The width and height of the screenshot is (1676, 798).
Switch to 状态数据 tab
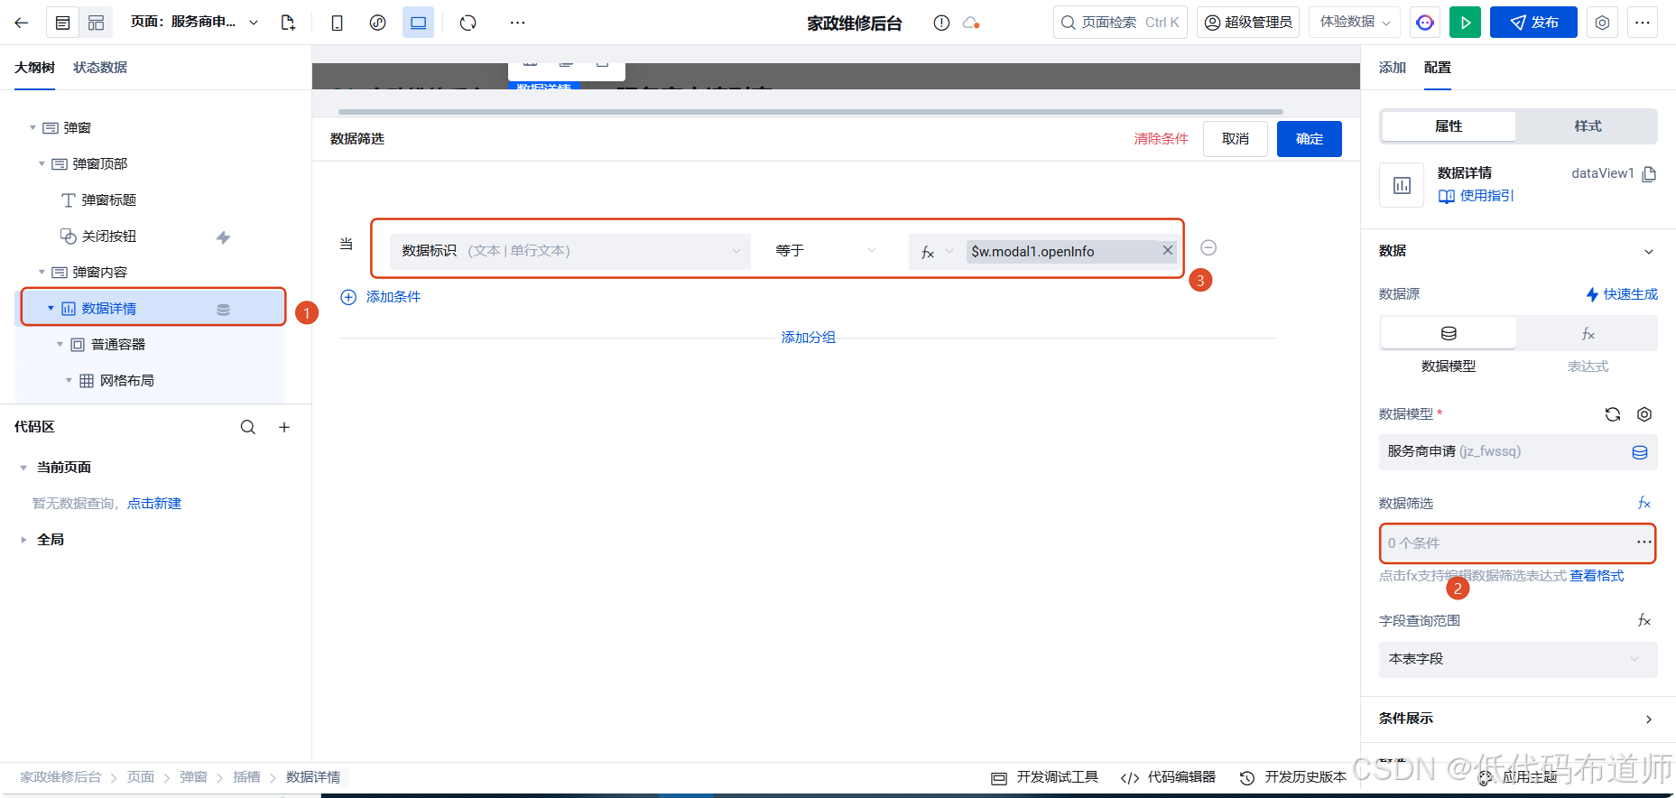coord(100,68)
